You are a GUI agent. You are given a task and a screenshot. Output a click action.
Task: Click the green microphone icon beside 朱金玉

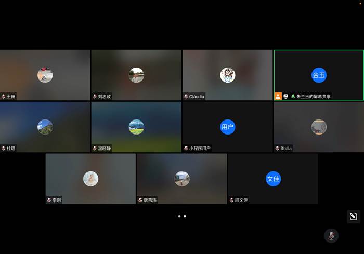pyautogui.click(x=293, y=96)
